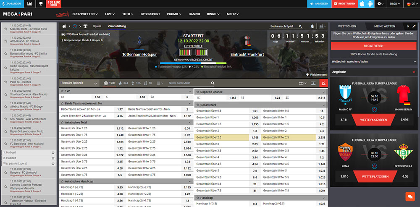Favorite the 1x2 market with its star
Screen dimensions: 420x207
pyautogui.click(x=62, y=91)
